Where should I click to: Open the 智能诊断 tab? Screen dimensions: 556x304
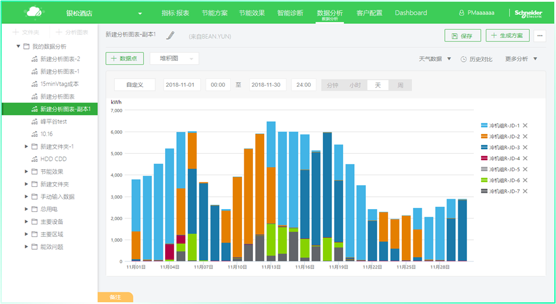point(290,13)
